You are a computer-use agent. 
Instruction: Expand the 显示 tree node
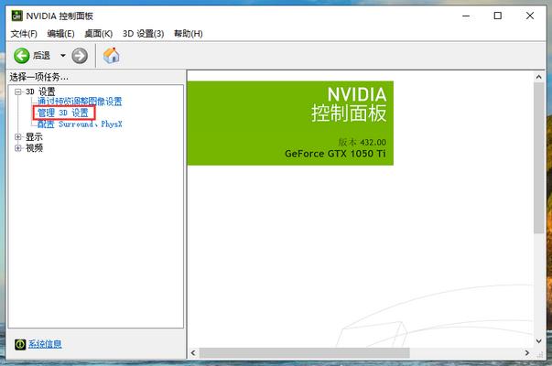[x=17, y=136]
